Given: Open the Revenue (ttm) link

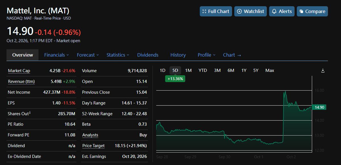Looking at the screenshot, I should click(21, 82).
